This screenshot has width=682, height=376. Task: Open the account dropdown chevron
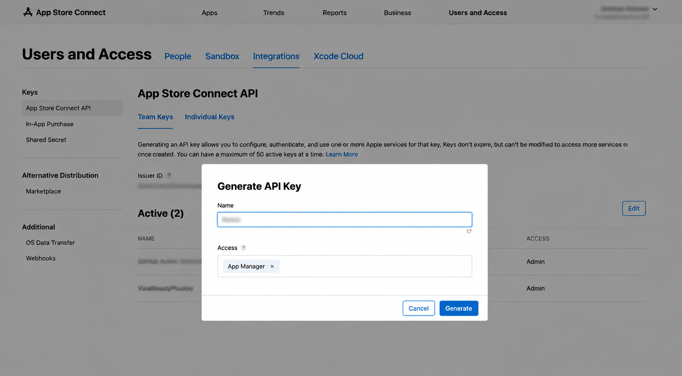(655, 9)
